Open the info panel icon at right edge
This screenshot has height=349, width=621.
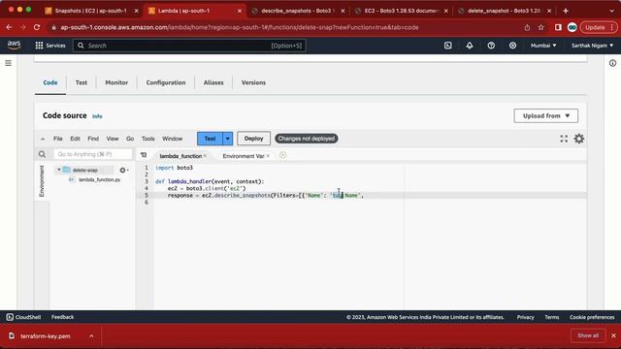click(x=612, y=63)
